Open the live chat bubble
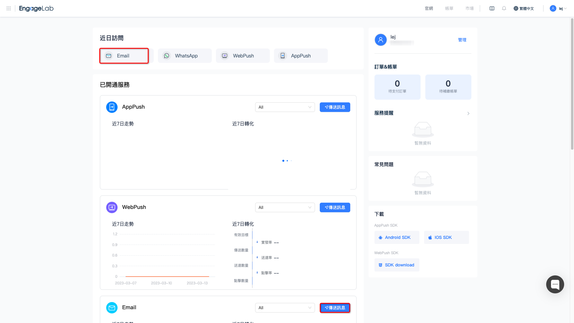This screenshot has height=323, width=574. click(x=555, y=284)
